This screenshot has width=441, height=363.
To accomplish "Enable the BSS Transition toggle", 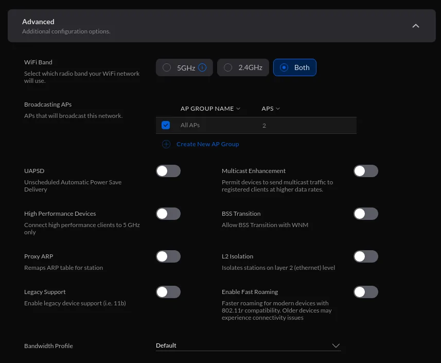I will pyautogui.click(x=366, y=214).
